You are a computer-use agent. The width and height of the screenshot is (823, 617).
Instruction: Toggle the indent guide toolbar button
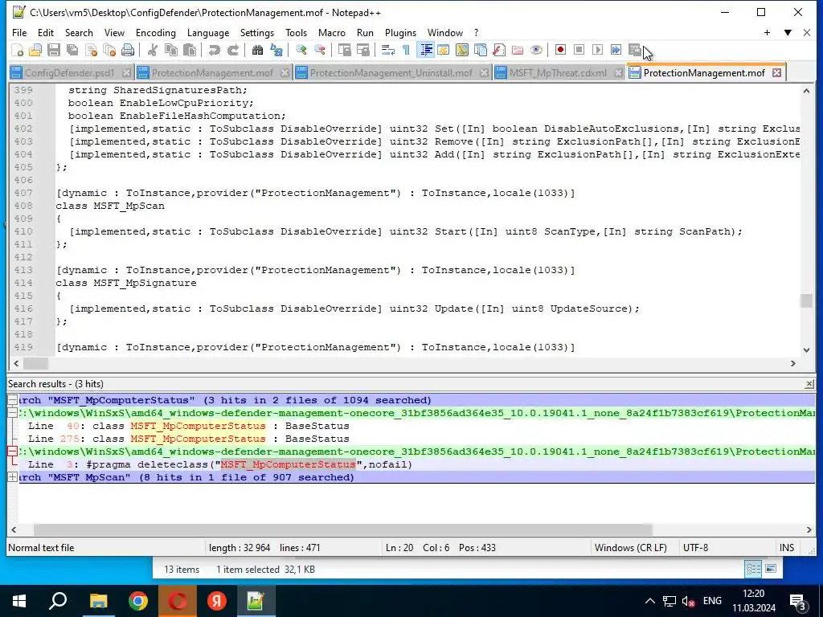click(426, 50)
